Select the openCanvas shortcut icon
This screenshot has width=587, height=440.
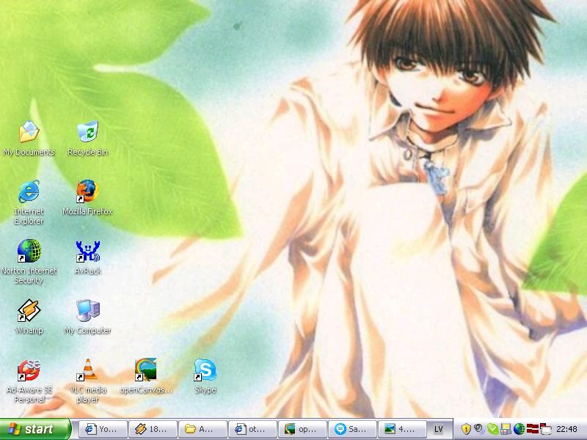pyautogui.click(x=146, y=376)
